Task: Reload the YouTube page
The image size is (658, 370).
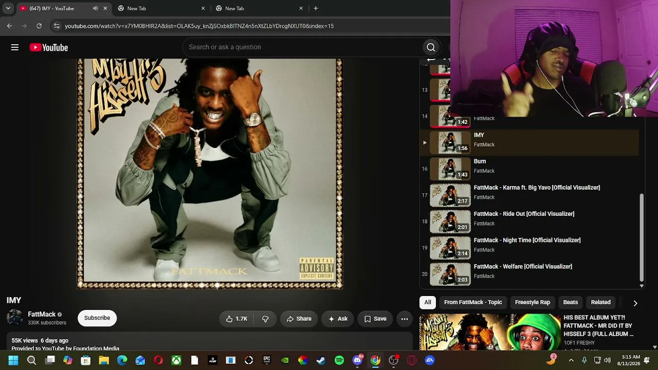Action: [39, 26]
